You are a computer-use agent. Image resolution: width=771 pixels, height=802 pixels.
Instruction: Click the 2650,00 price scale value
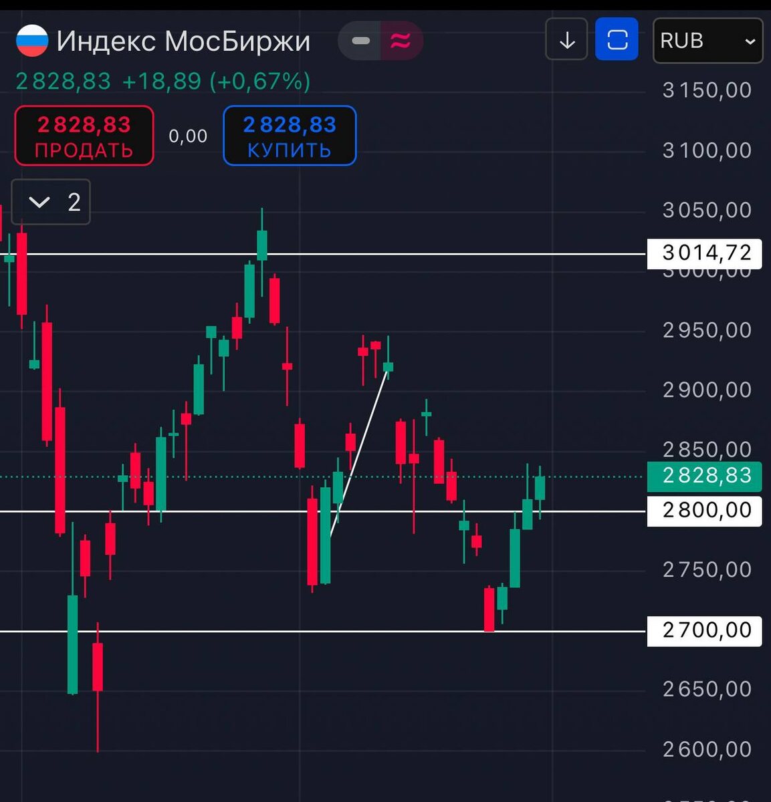tap(707, 689)
